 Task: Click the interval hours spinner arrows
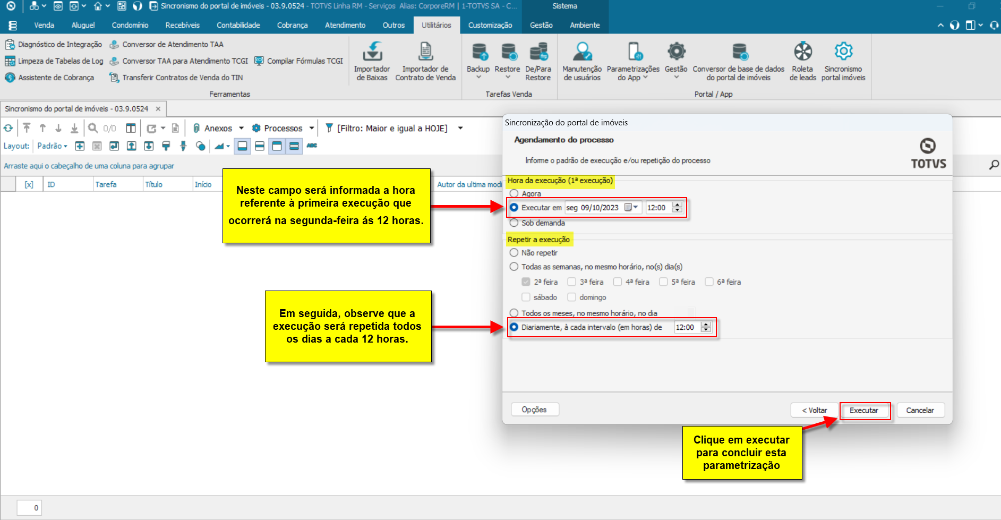click(706, 327)
